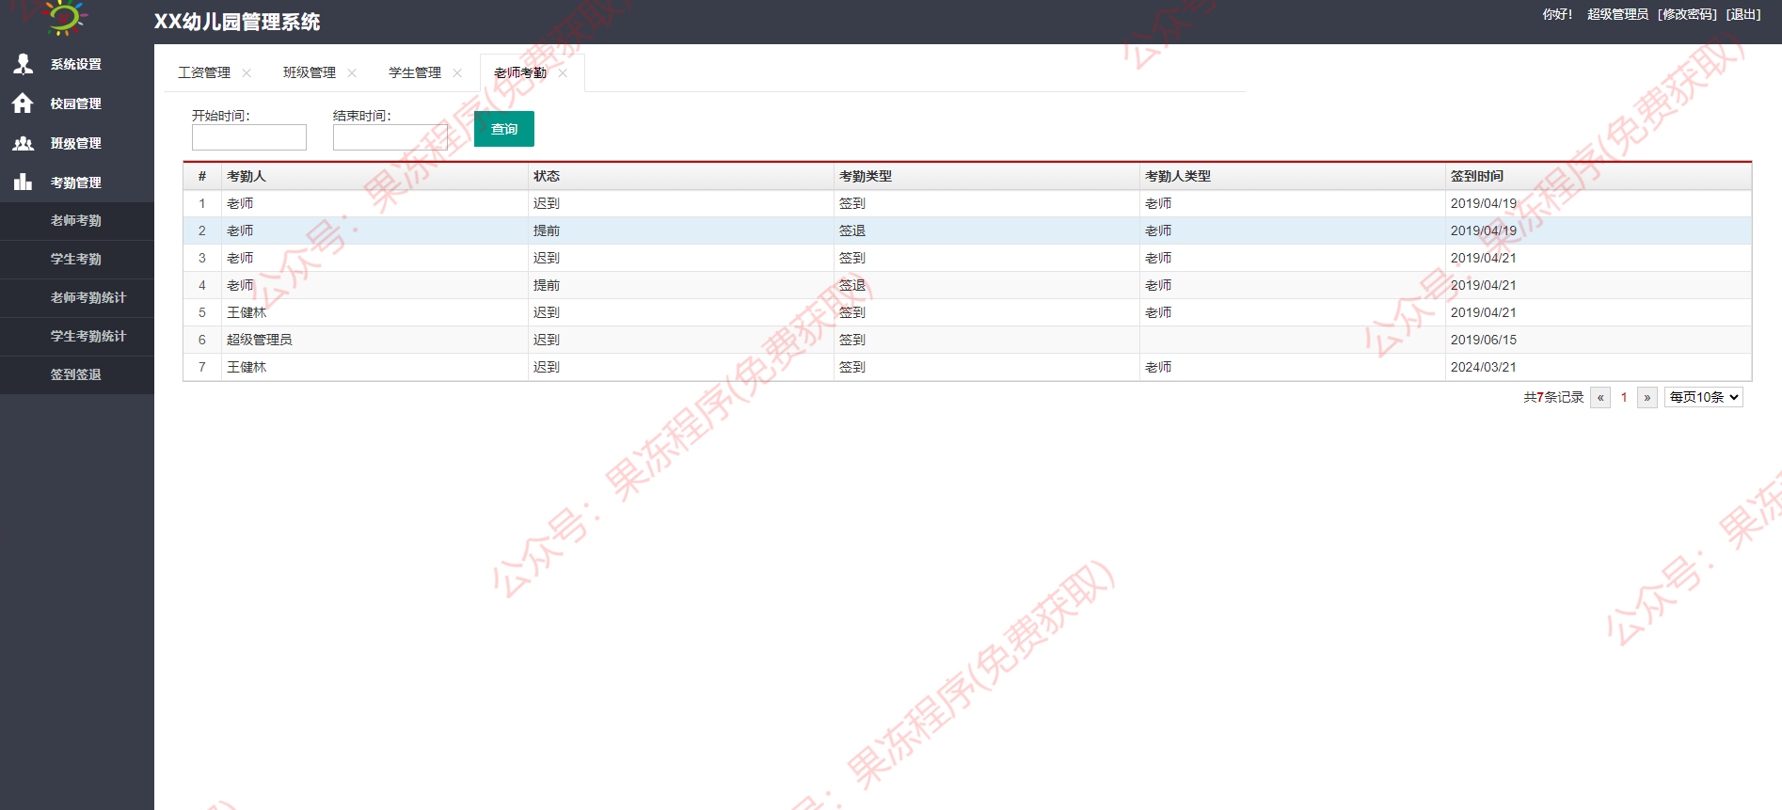
Task: Close the 工资管理 tab
Action: click(x=247, y=72)
